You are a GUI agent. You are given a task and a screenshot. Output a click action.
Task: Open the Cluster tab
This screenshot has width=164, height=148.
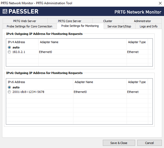coord(108,21)
